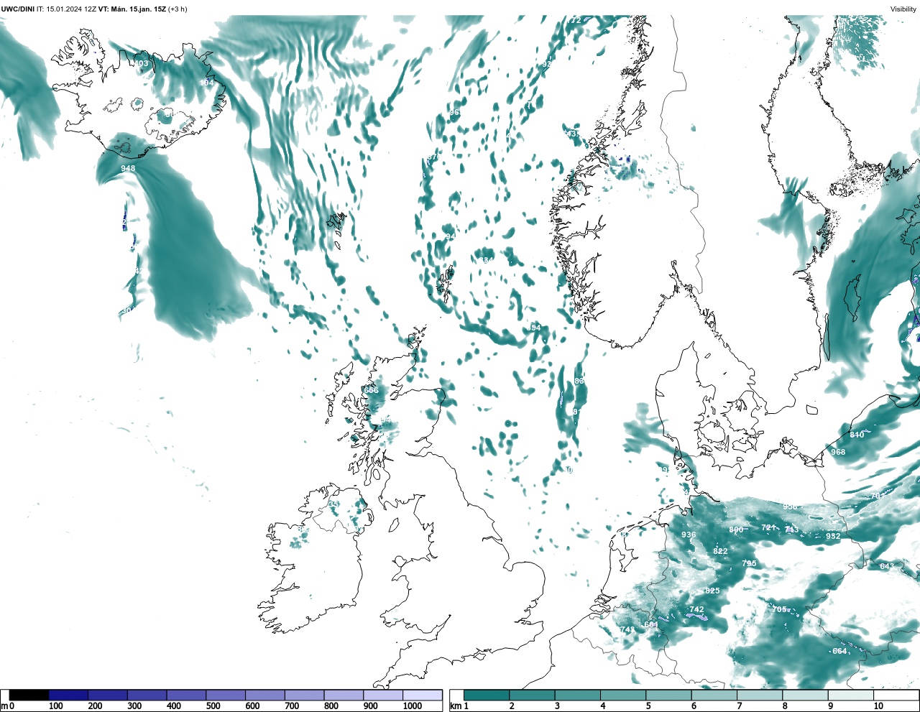
Task: Click the '968' visibility value
Action: 838,452
